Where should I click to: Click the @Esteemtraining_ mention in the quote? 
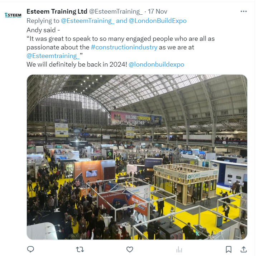(53, 56)
